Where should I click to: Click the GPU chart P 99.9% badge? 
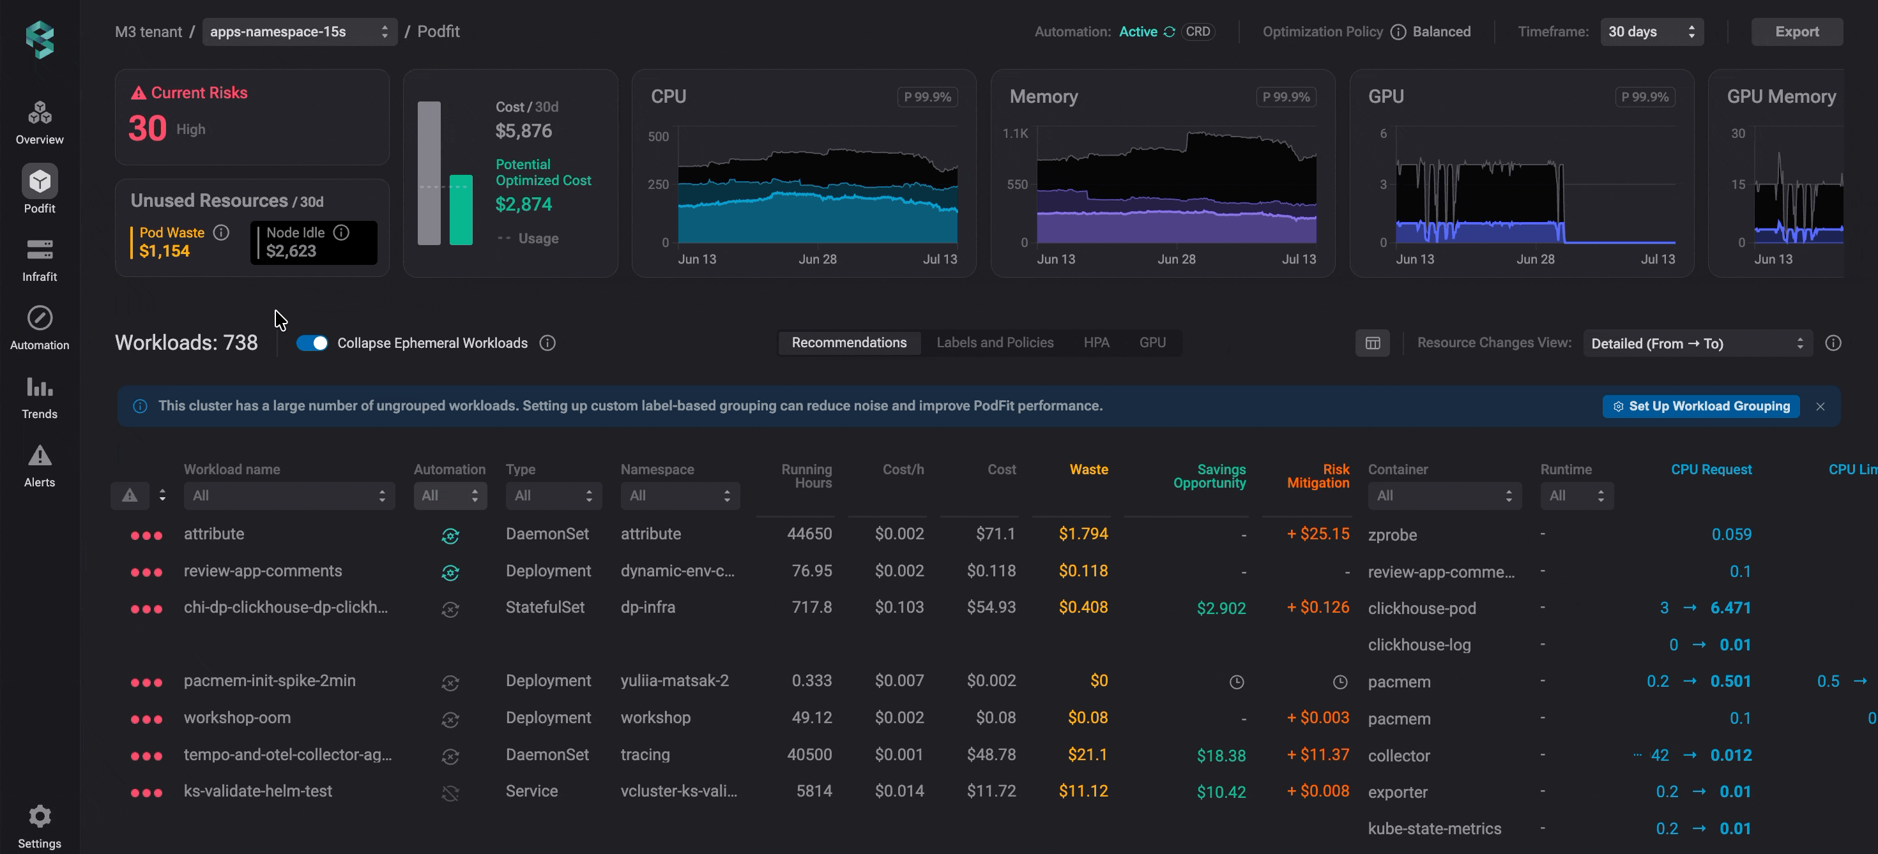click(1645, 97)
